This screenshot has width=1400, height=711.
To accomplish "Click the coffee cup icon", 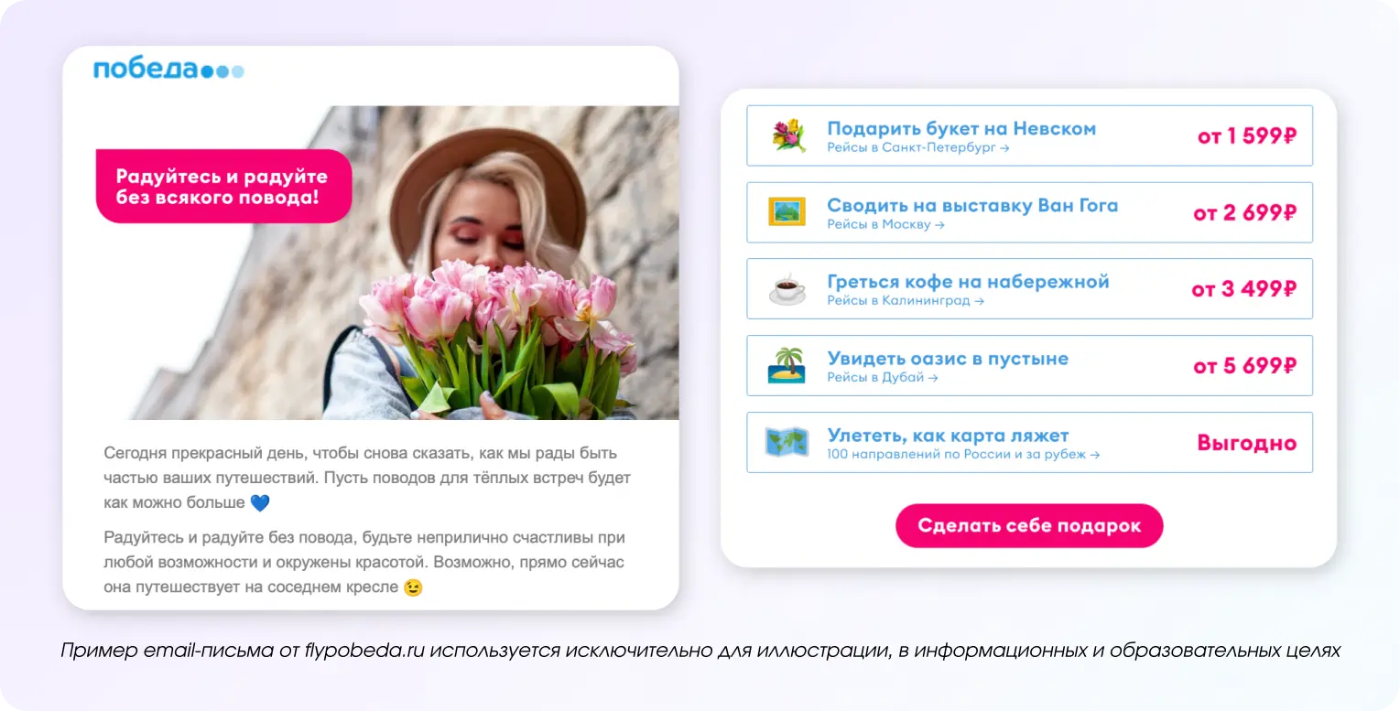I will (787, 289).
